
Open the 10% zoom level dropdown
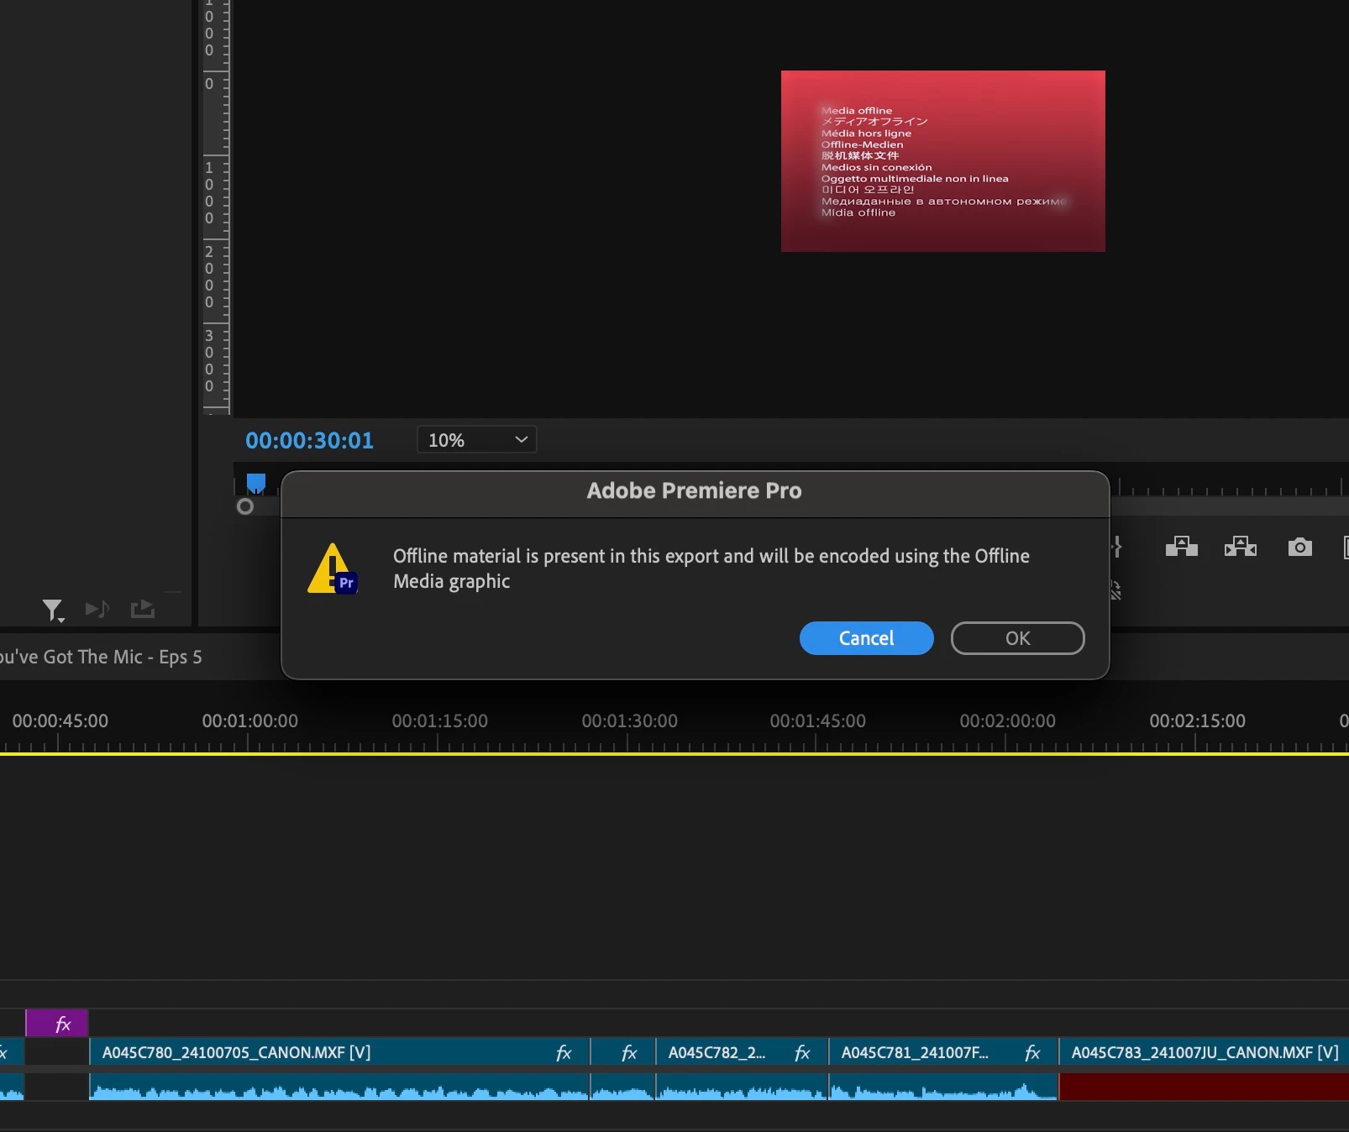click(x=476, y=440)
